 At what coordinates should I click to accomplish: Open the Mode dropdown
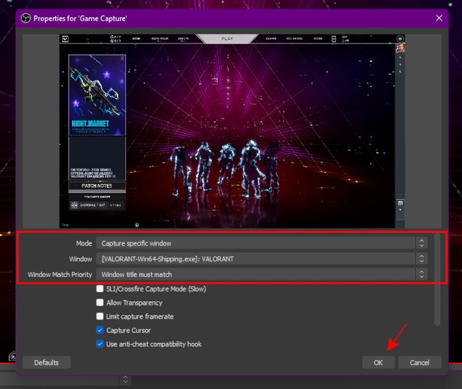pyautogui.click(x=261, y=243)
